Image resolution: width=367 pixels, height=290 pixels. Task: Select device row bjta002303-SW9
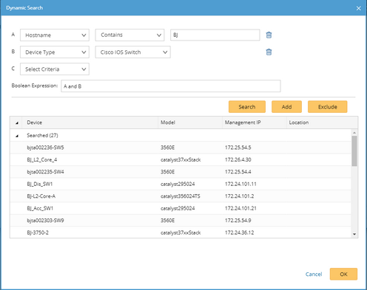coord(181,221)
